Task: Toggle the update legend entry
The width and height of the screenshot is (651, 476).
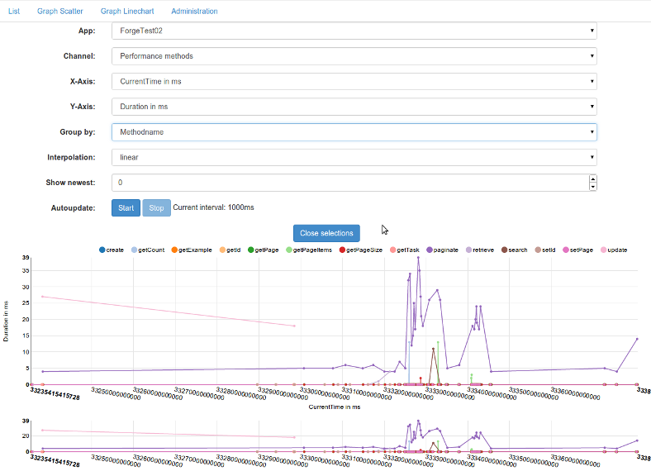Action: click(614, 250)
